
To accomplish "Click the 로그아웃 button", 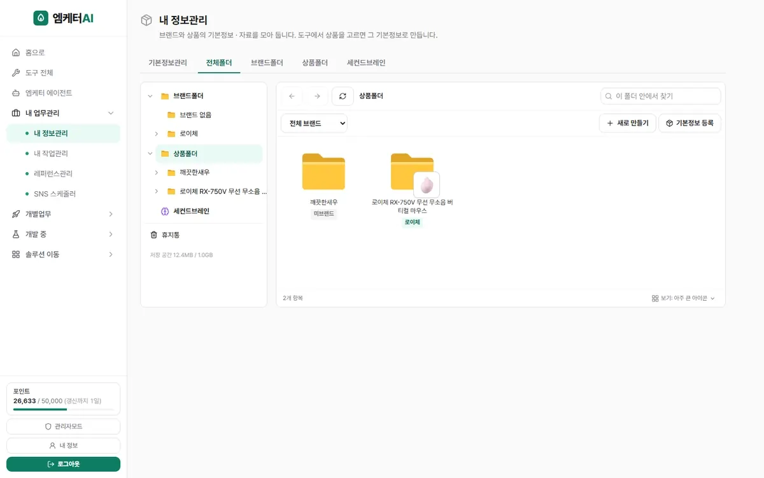I will tap(63, 464).
